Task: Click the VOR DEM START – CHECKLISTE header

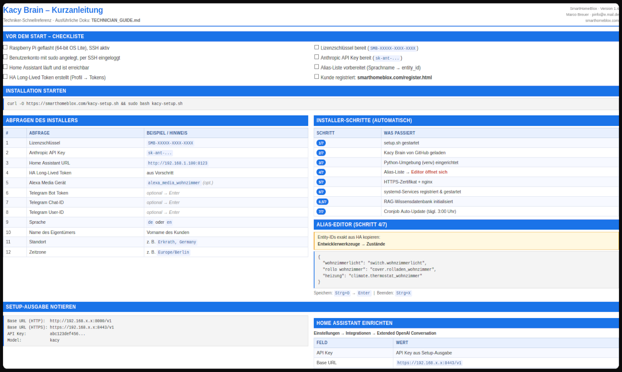Action: coord(311,36)
